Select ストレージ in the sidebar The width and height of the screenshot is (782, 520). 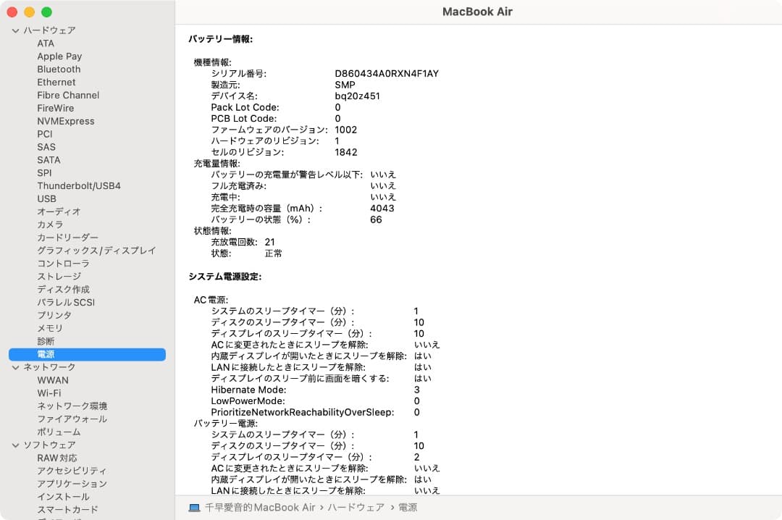tap(59, 277)
